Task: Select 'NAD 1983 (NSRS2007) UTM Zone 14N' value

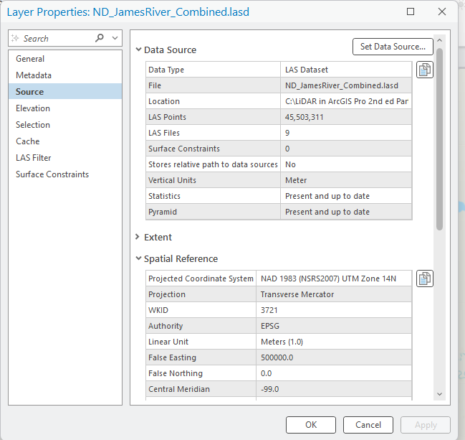Action: [334, 278]
